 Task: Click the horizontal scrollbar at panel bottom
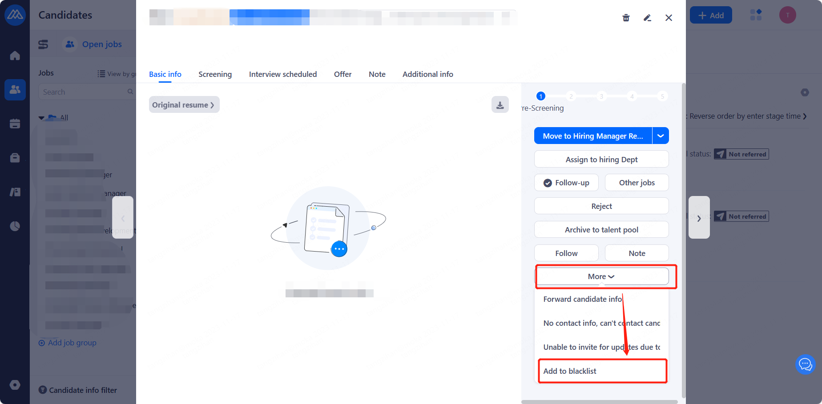tap(599, 402)
